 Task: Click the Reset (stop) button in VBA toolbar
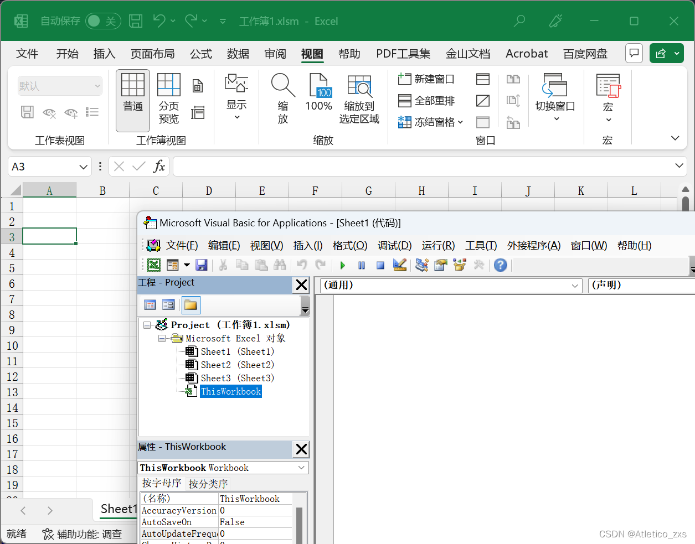point(380,265)
